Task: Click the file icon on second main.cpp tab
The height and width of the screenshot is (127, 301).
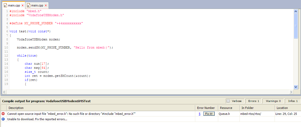Action: [29, 5]
